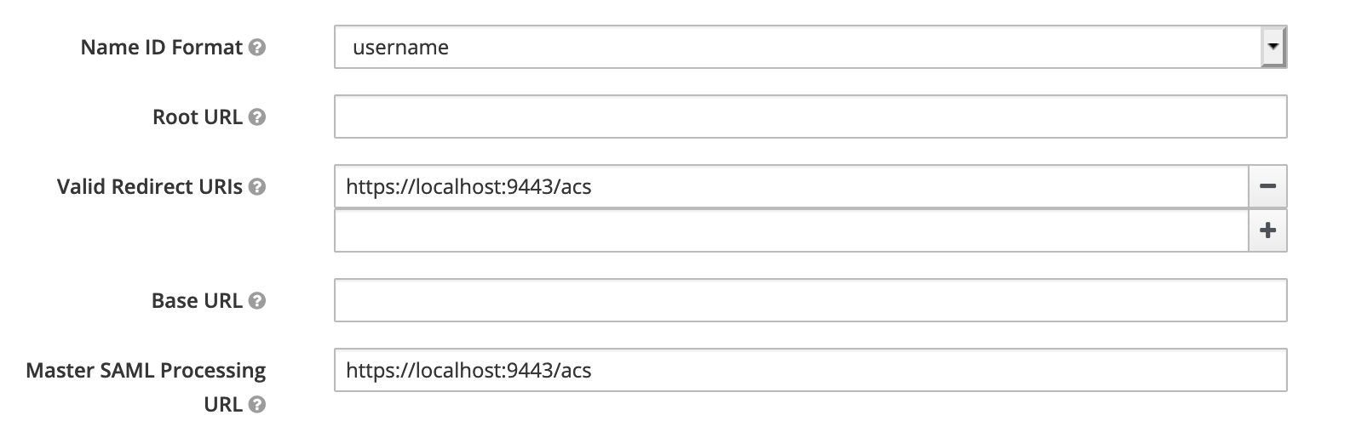Click the 'username' value text in the select box
Image resolution: width=1356 pixels, height=432 pixels.
click(x=400, y=48)
